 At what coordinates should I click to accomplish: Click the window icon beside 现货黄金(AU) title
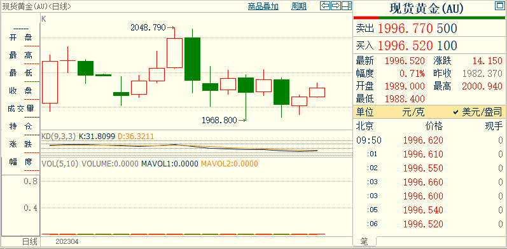(x=499, y=6)
